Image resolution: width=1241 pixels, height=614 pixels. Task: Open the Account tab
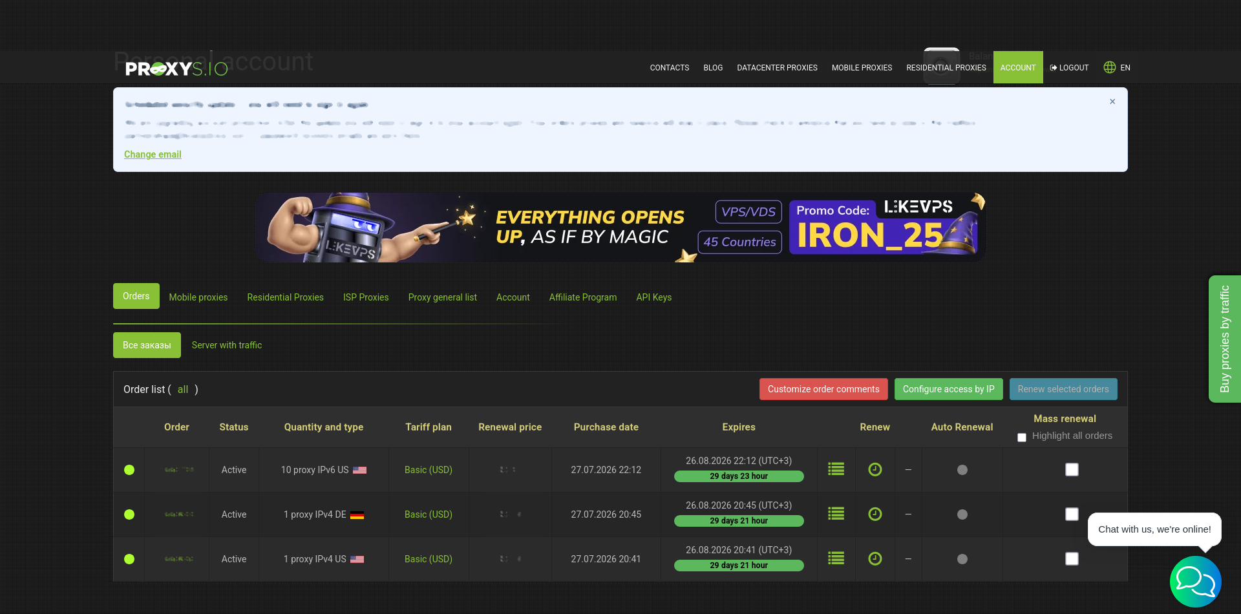coord(513,297)
